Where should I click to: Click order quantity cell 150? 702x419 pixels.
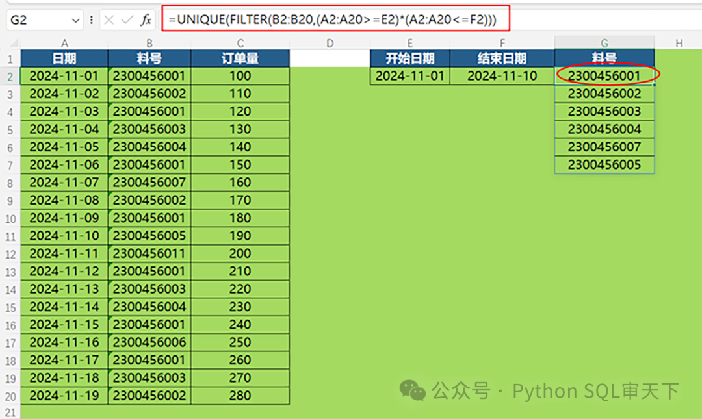240,165
